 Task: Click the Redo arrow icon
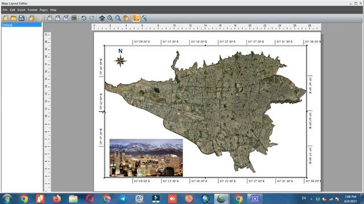(x=92, y=18)
